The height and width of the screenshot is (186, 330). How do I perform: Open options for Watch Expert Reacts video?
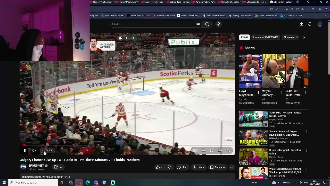coord(307,169)
